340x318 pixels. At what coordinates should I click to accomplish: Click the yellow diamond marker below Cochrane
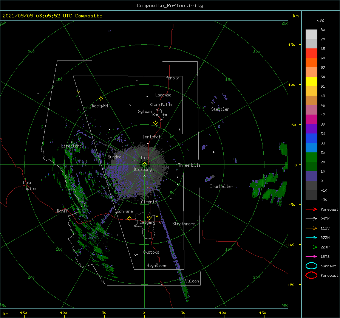tap(129, 218)
